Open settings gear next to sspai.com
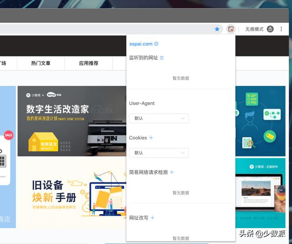Viewport: 292px width, 244px height. pyautogui.click(x=156, y=44)
